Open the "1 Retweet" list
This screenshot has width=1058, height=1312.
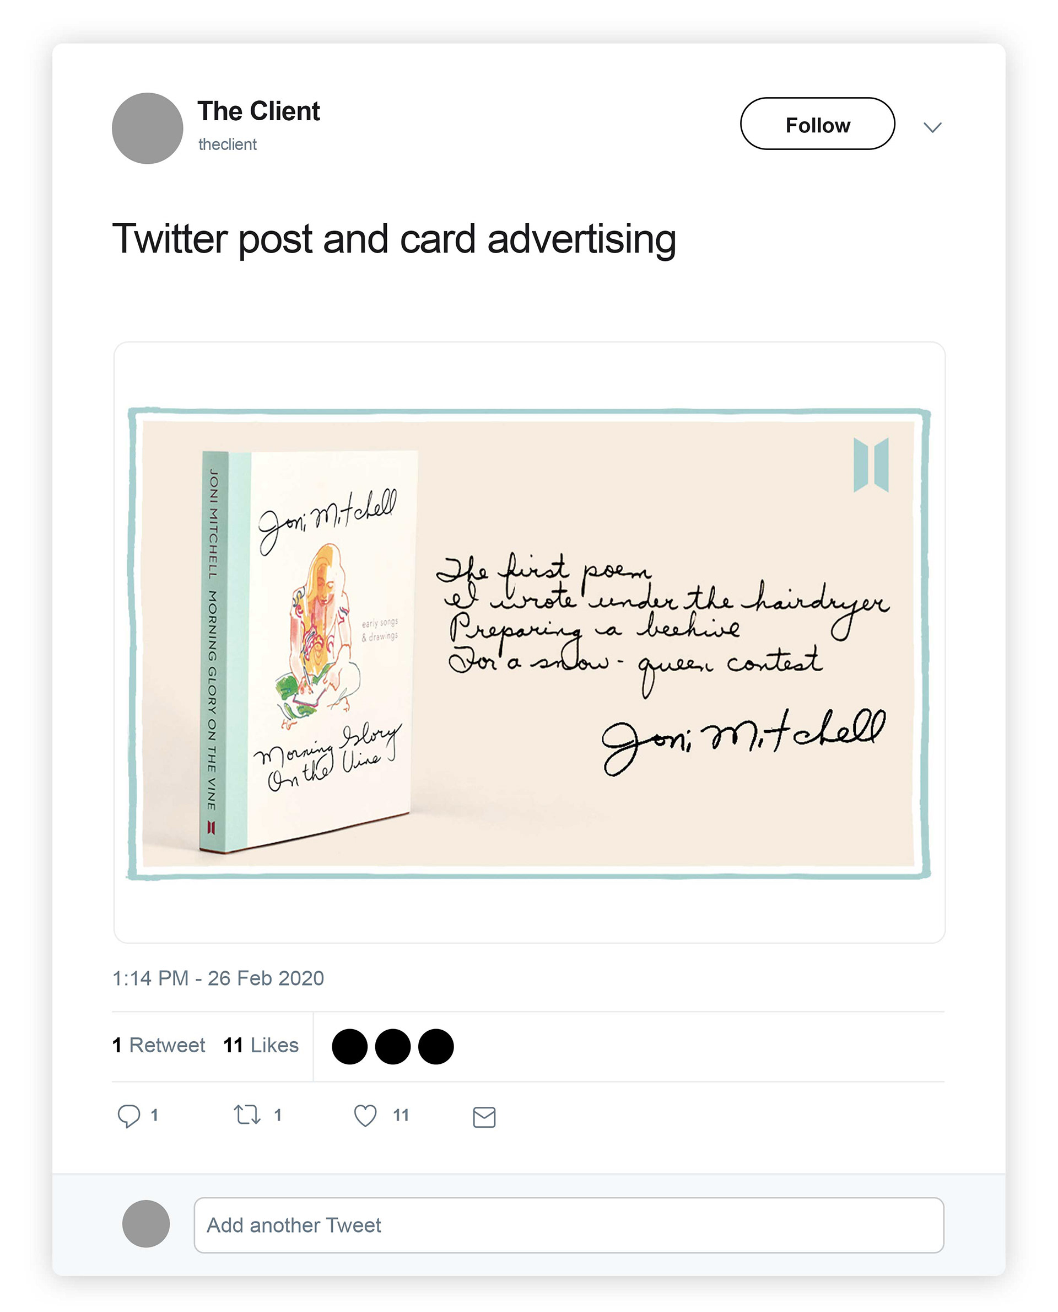[x=159, y=1046]
